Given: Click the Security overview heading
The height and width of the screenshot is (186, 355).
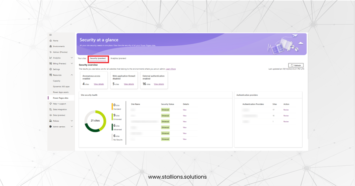Looking at the screenshot, I should [88, 65].
